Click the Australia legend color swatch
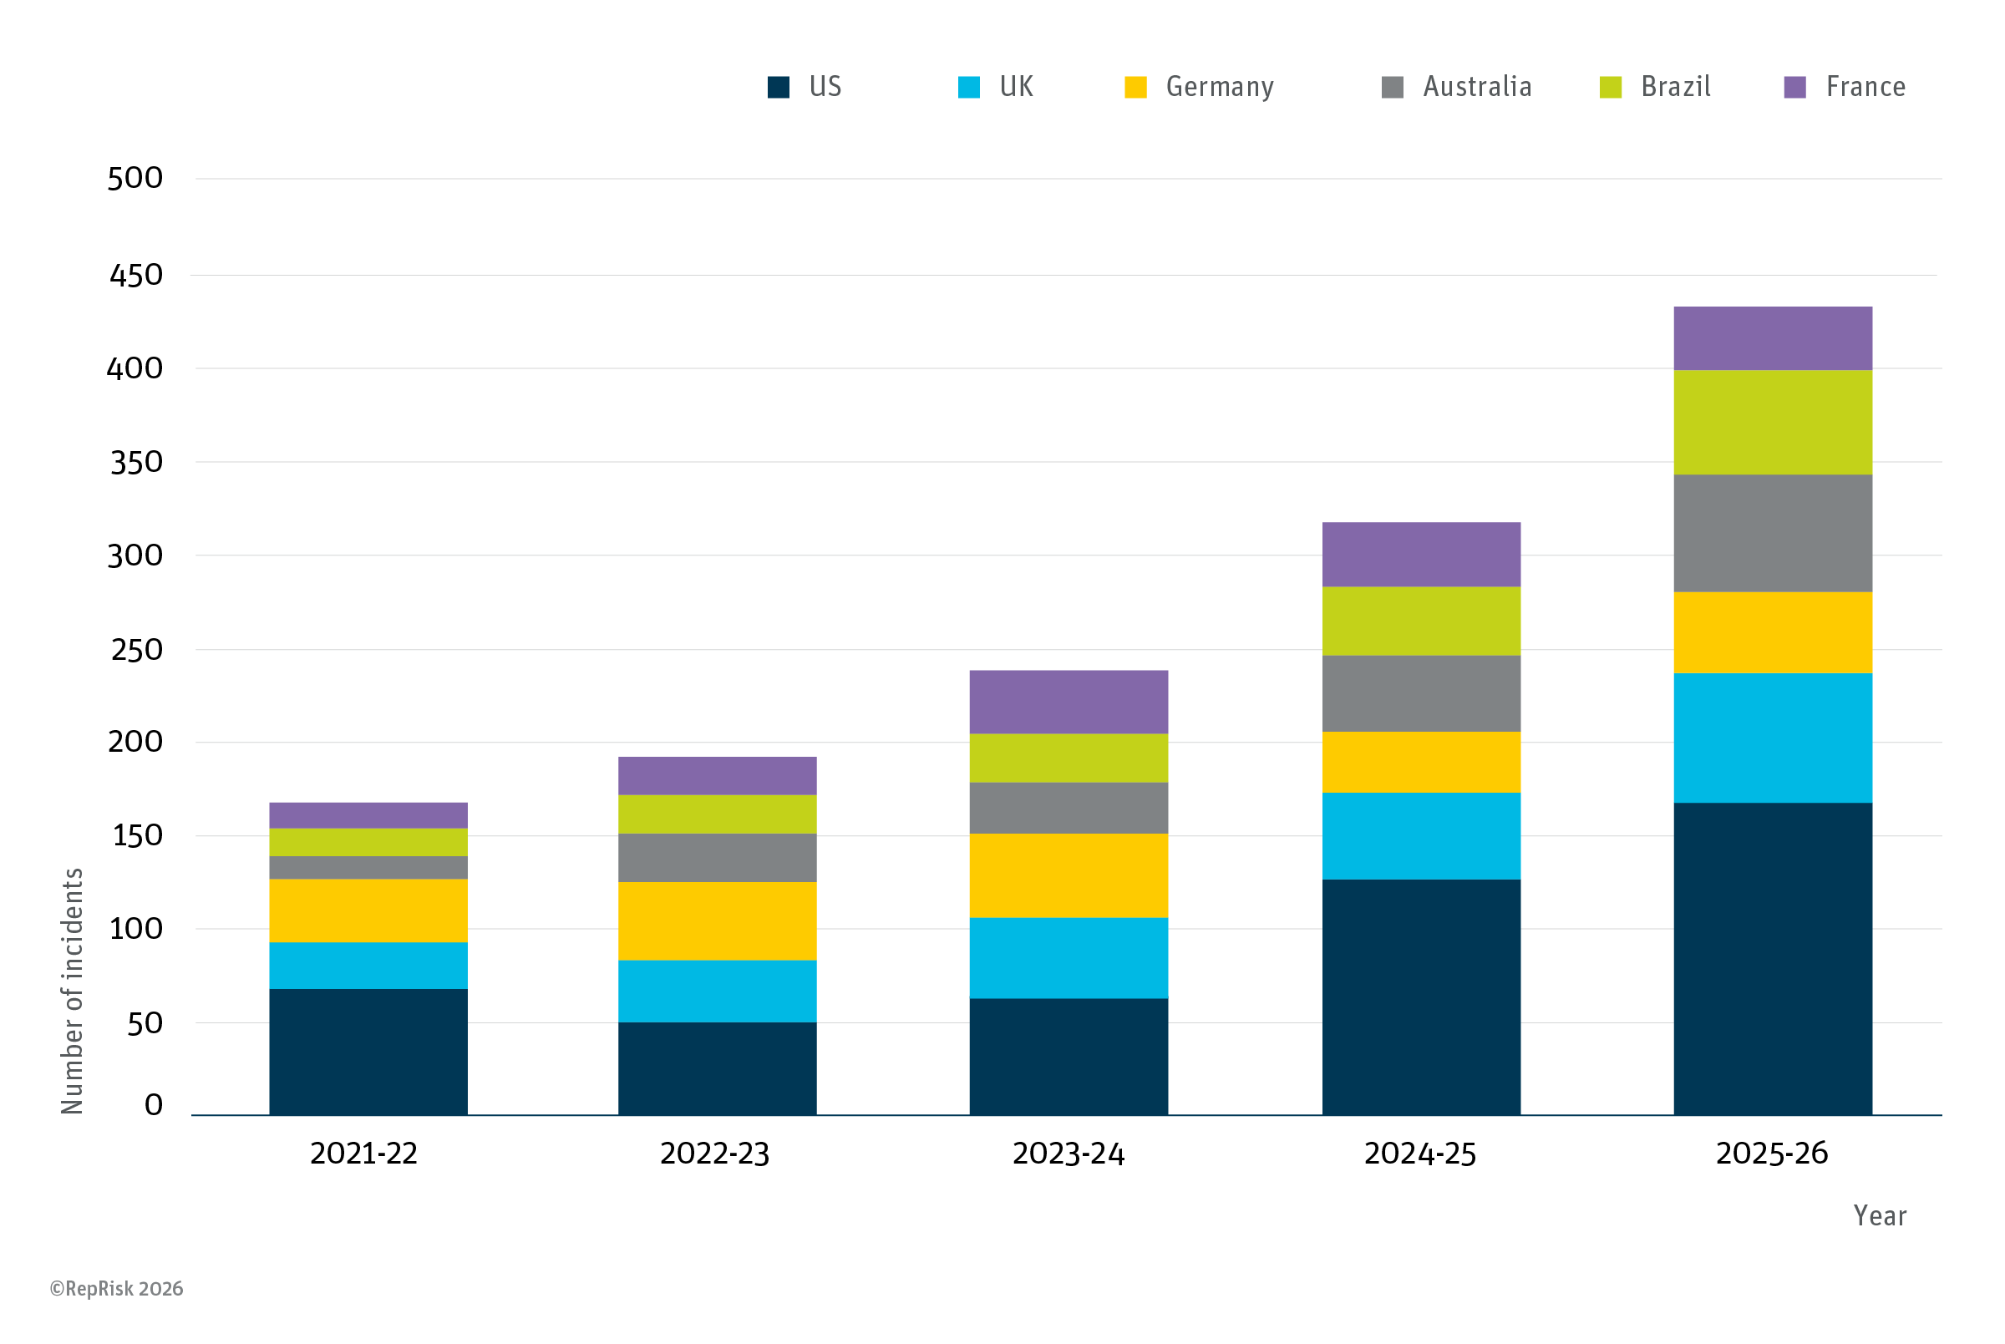The width and height of the screenshot is (2005, 1344). pos(1393,88)
